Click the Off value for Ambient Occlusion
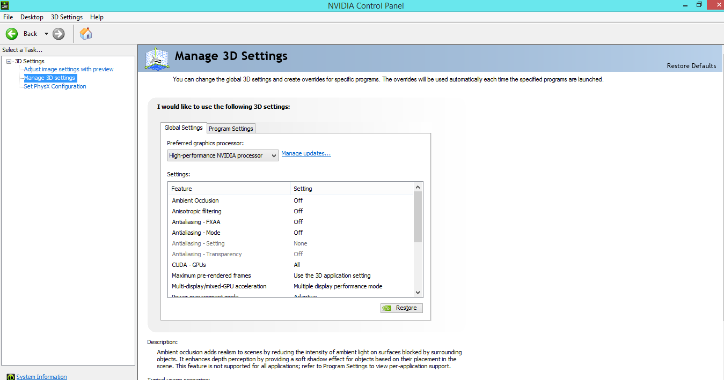The image size is (724, 380). coord(298,200)
